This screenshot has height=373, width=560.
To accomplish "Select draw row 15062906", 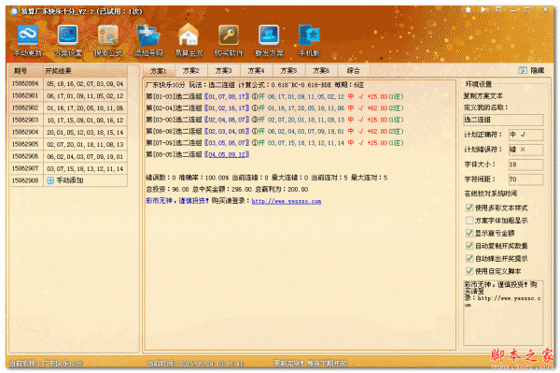I will tap(68, 157).
